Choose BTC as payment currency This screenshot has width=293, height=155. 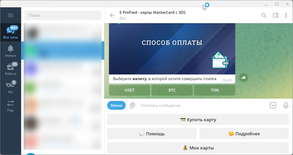point(172,90)
